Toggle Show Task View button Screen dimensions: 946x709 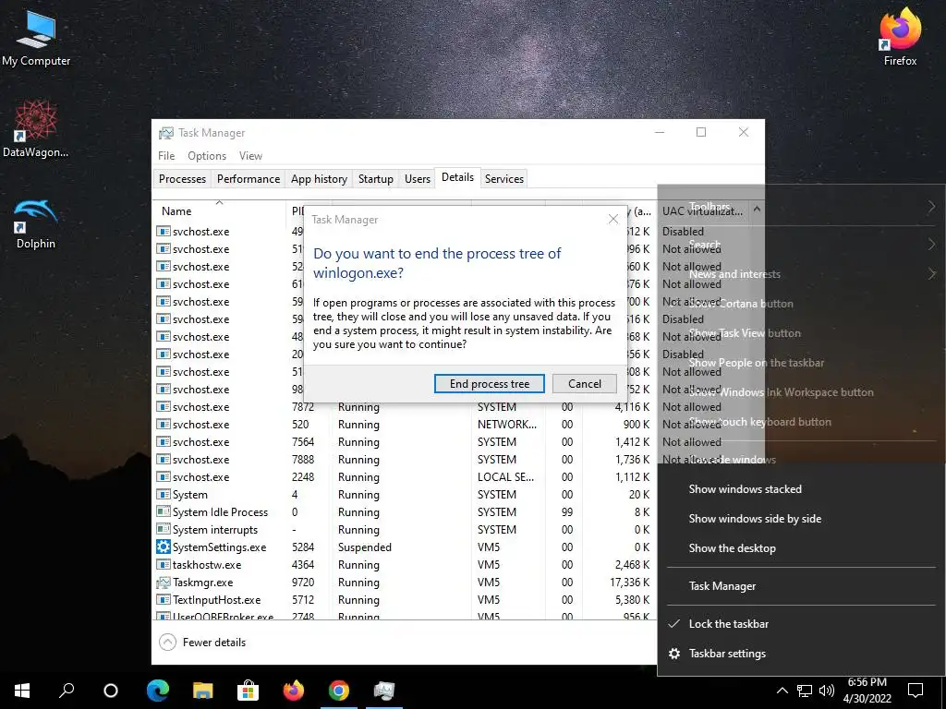pyautogui.click(x=802, y=332)
